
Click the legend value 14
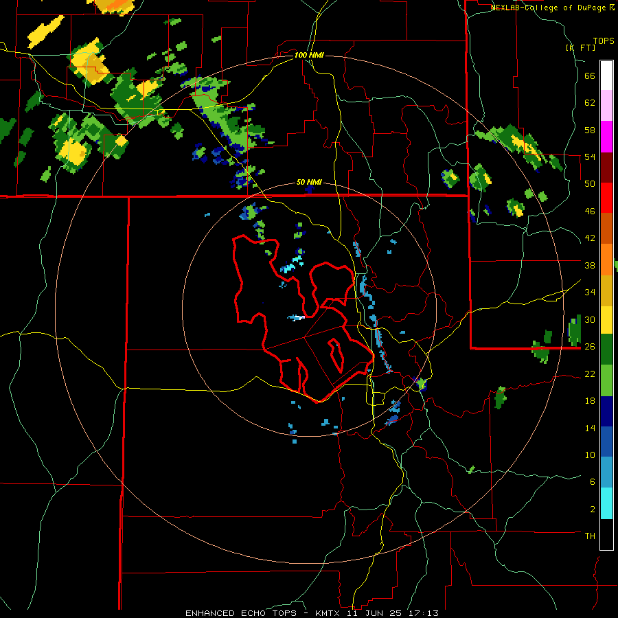coord(590,428)
